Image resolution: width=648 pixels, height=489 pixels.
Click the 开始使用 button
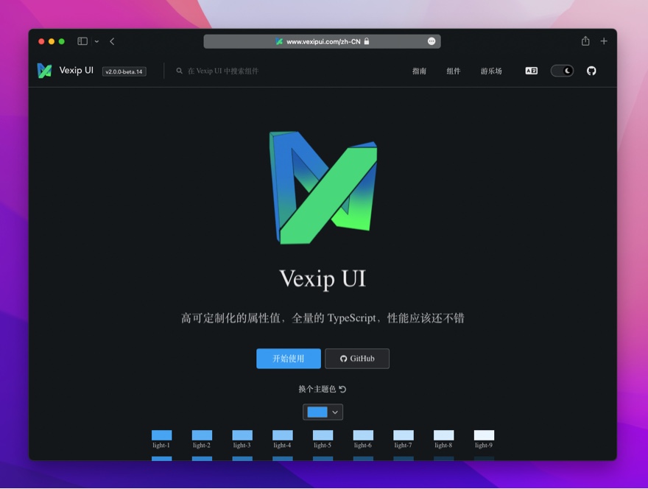tap(288, 359)
